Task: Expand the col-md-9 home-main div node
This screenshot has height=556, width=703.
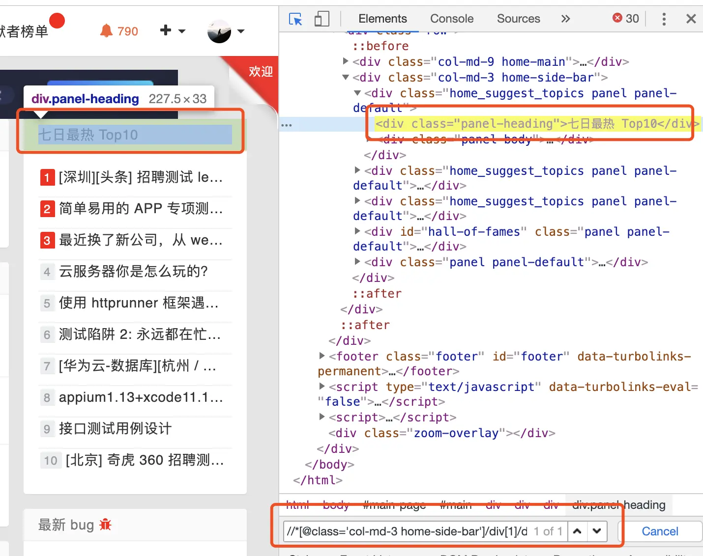Action: point(346,61)
